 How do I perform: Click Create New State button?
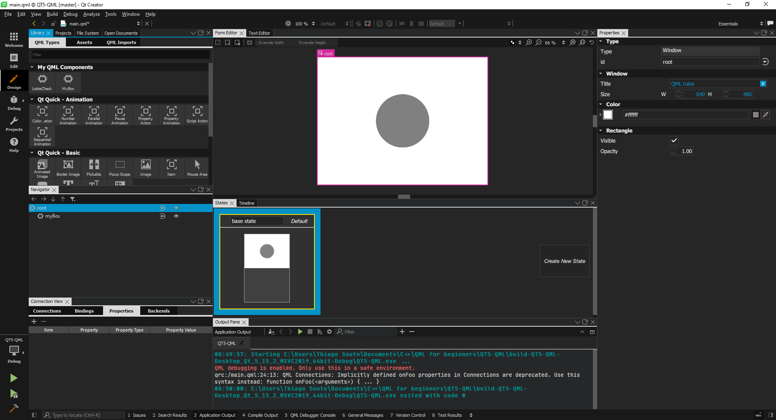tap(565, 261)
